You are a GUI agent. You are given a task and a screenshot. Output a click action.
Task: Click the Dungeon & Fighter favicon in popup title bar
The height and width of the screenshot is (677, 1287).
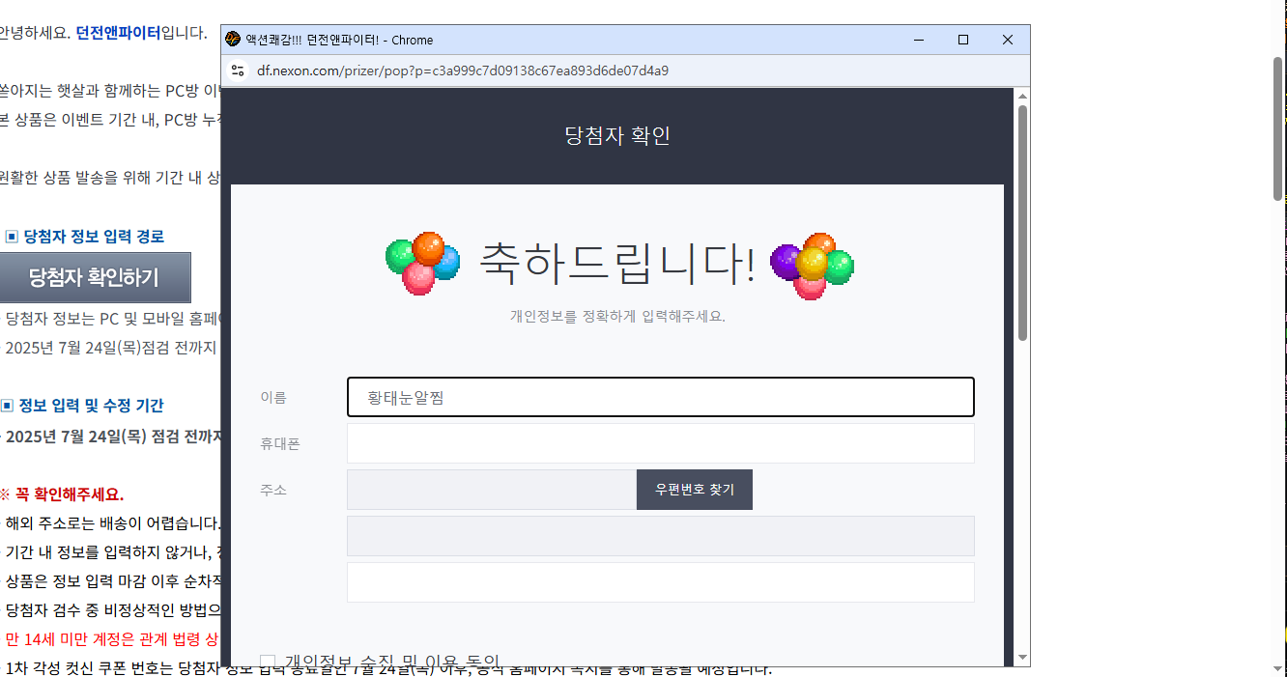(x=232, y=40)
